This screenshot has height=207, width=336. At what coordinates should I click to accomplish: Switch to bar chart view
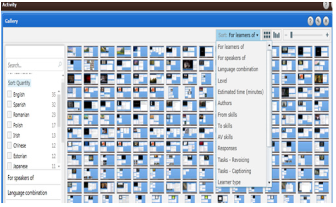click(276, 35)
